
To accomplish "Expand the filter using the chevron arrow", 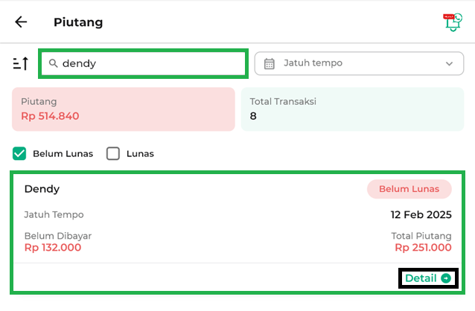I will 449,64.
